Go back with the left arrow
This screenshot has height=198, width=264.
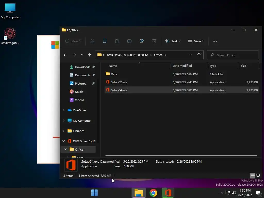point(65,55)
